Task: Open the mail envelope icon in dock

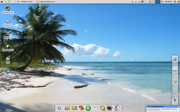Action: coord(74,108)
